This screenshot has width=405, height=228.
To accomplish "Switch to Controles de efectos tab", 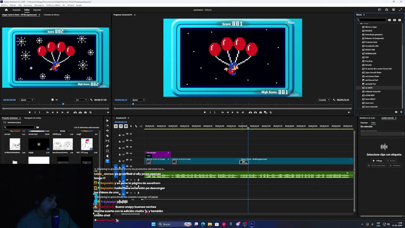I will tap(51, 15).
